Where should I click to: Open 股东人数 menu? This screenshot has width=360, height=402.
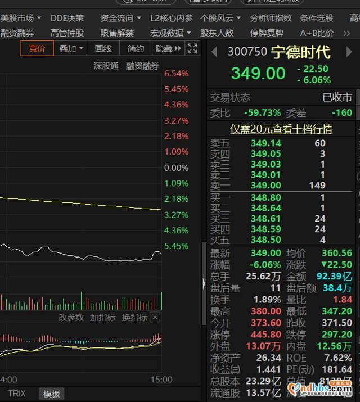tap(217, 33)
